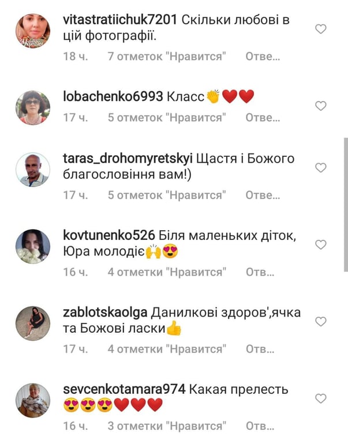Tap heart next to kovtunenko526's comment
This screenshot has height=443, width=348.
[x=320, y=245]
